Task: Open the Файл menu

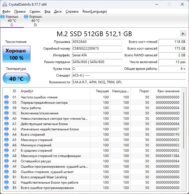Action: 6,11
